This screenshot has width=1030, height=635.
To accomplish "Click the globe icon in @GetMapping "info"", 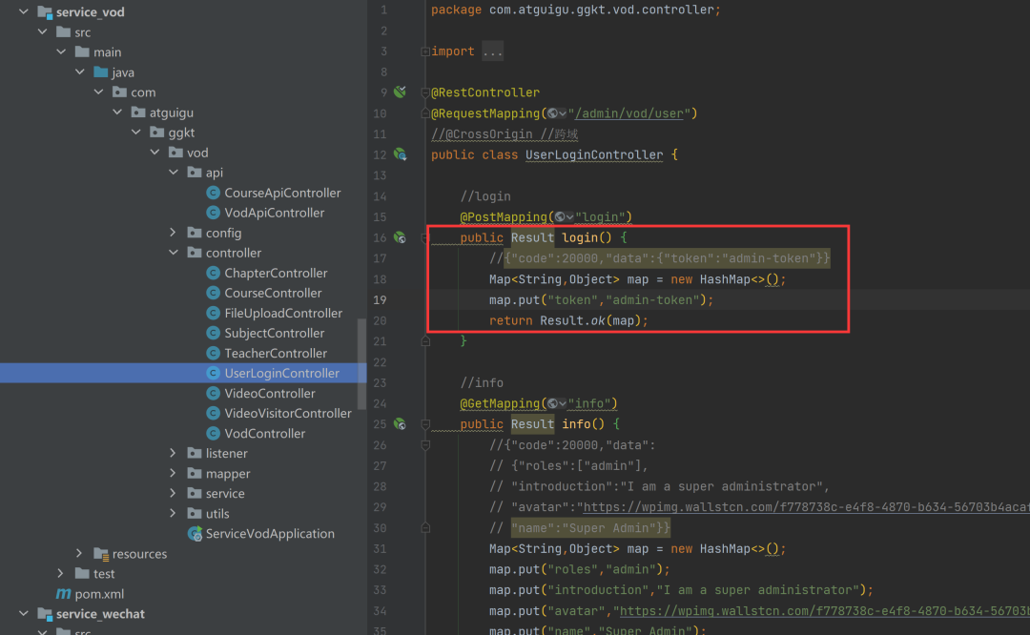I will click(555, 403).
